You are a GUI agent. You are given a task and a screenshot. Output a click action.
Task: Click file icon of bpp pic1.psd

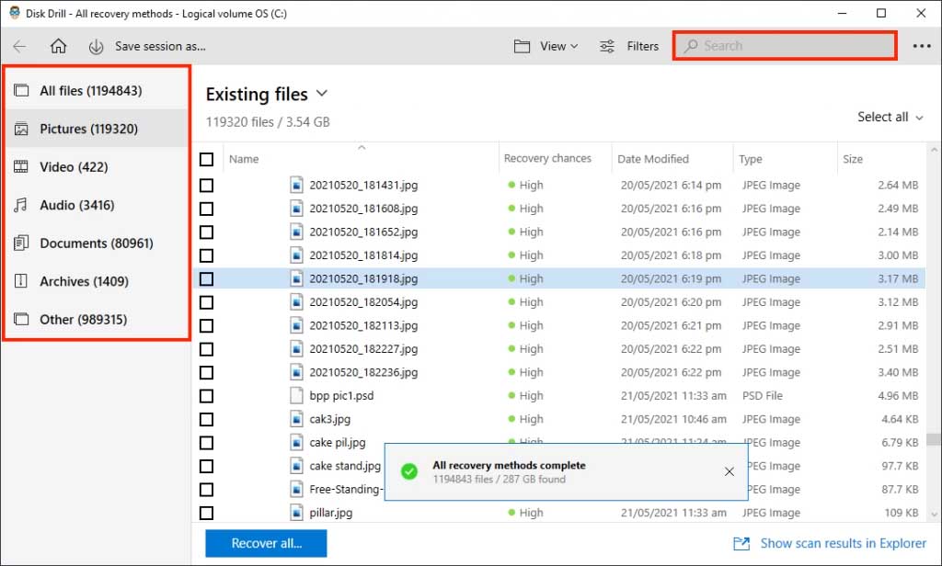296,395
